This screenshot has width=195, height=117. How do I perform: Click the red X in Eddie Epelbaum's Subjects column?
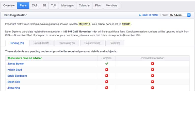point(107,76)
